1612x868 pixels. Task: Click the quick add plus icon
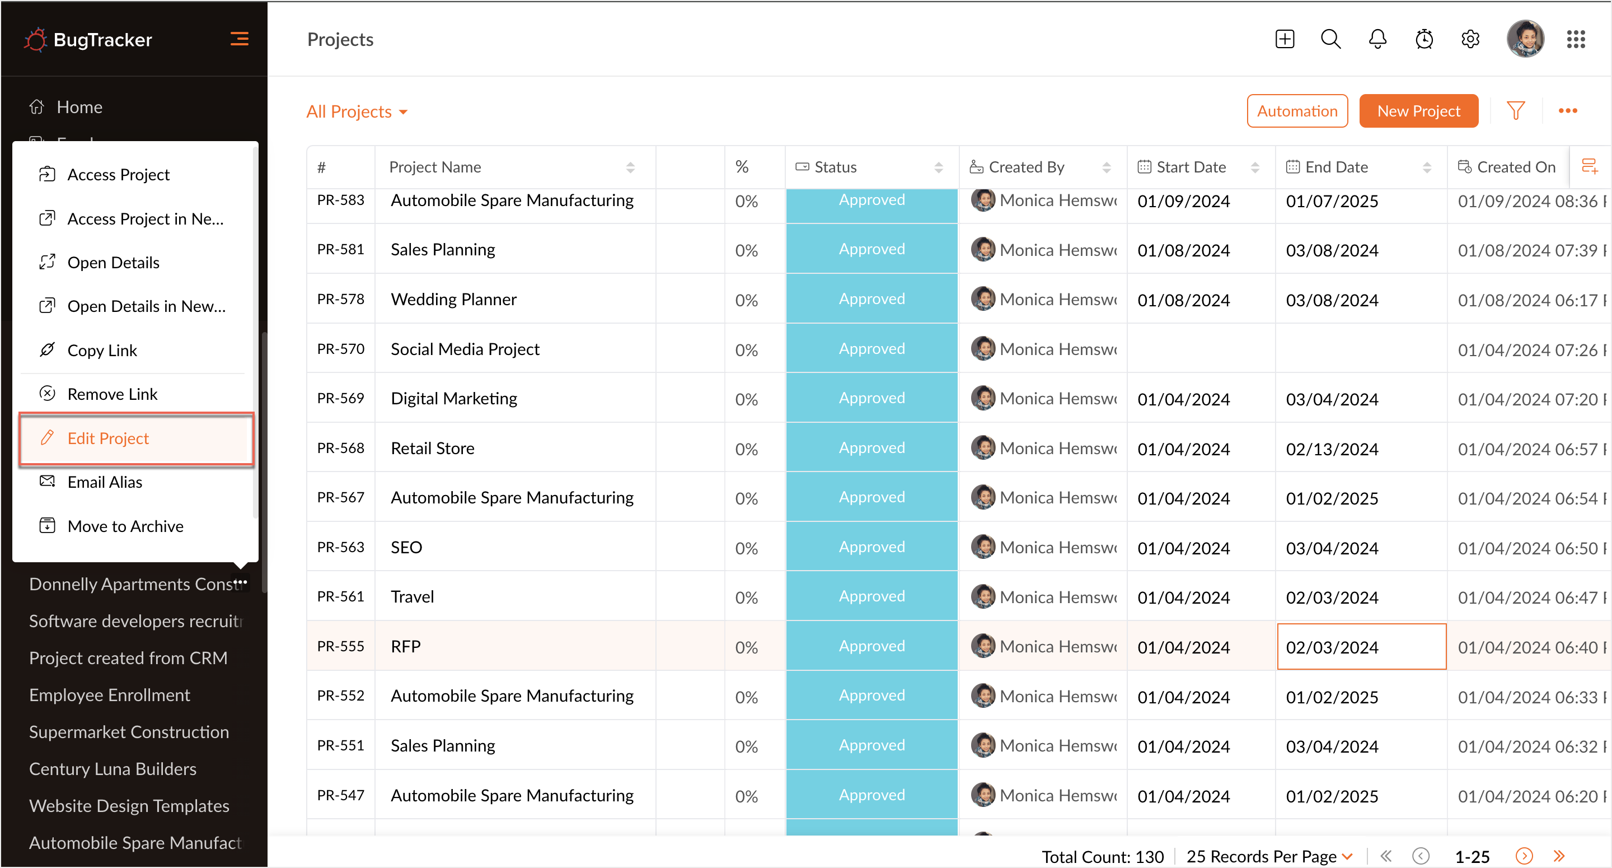(1284, 39)
